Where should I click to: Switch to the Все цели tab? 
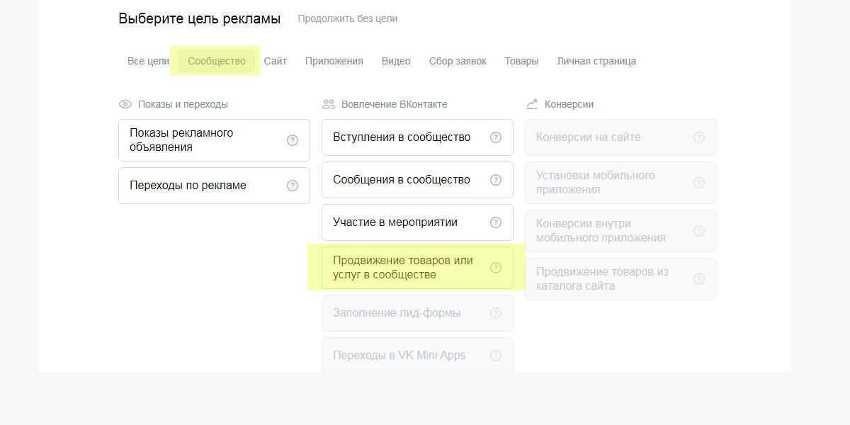tap(148, 61)
